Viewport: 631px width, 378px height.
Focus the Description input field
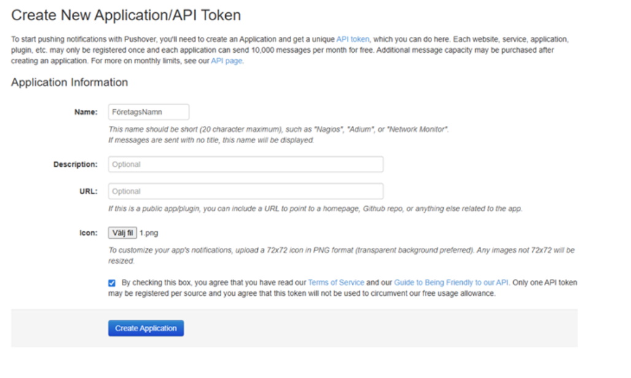pos(246,164)
